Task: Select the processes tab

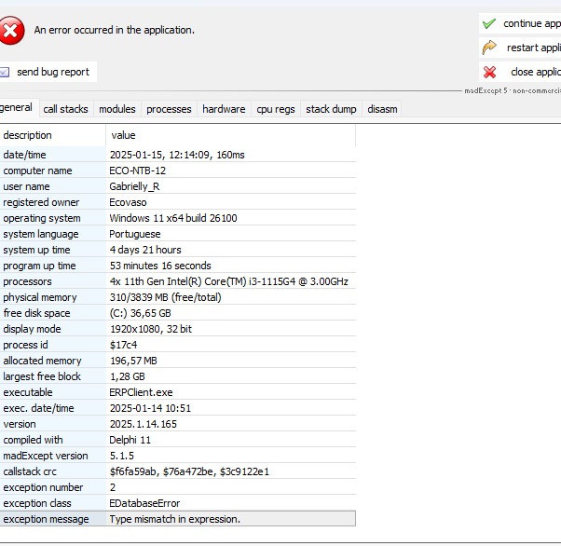Action: [169, 109]
